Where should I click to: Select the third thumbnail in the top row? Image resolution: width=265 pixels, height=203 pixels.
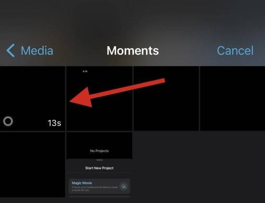point(166,98)
